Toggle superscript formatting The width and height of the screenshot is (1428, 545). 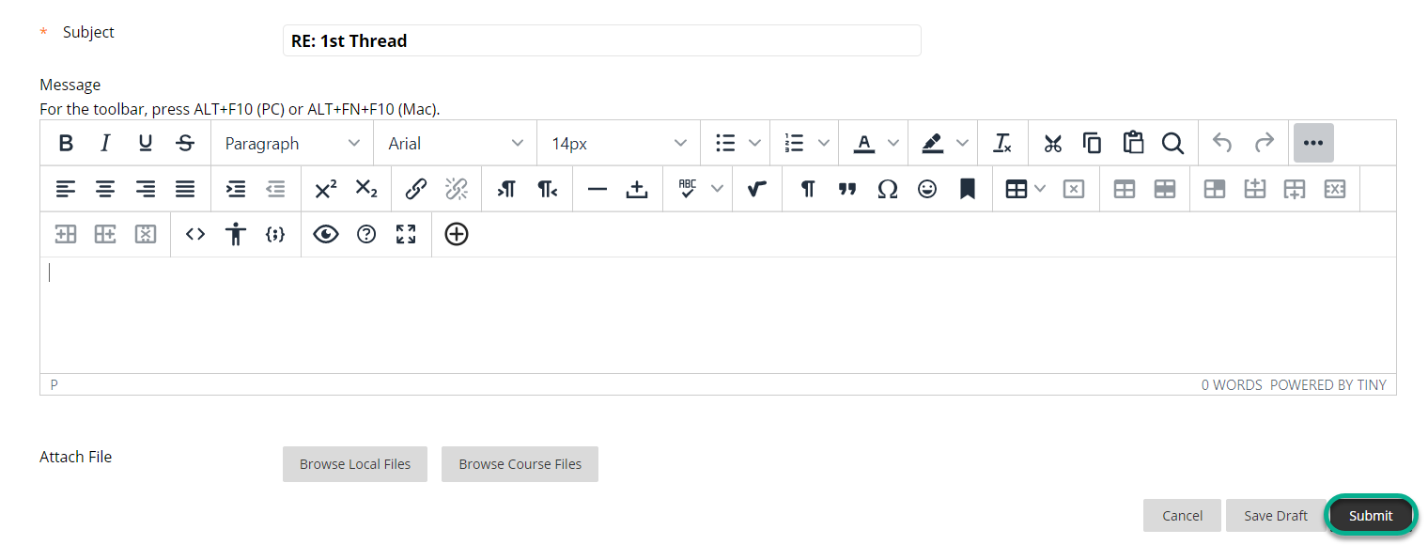[x=325, y=189]
